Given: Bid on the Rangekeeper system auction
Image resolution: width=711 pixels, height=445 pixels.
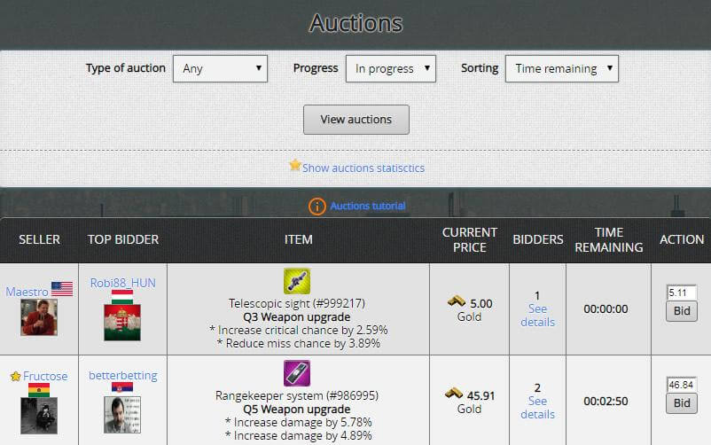Looking at the screenshot, I should pos(682,403).
